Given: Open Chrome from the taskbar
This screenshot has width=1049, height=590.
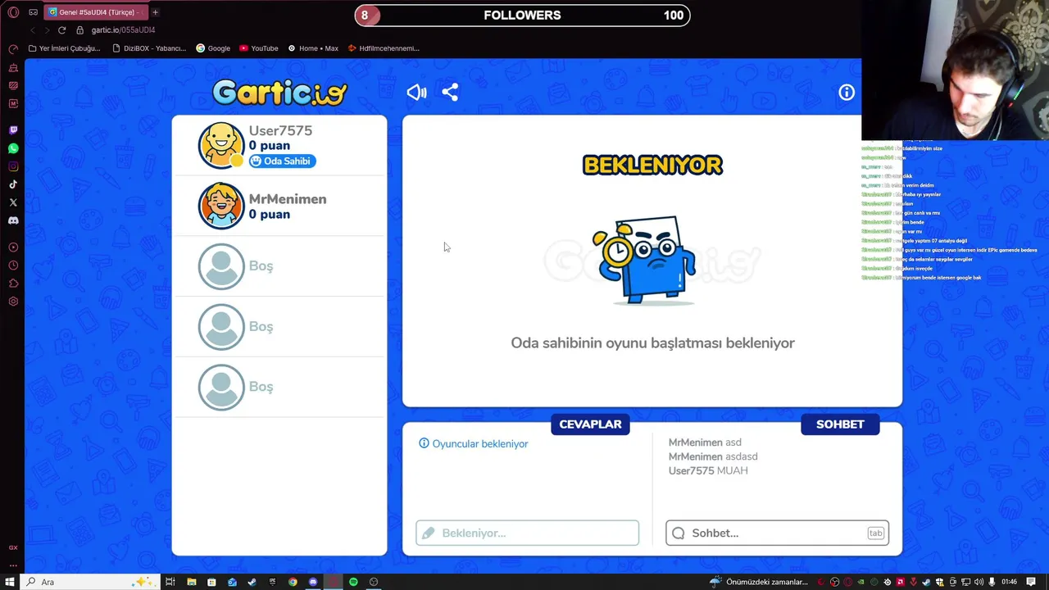Looking at the screenshot, I should [x=293, y=582].
